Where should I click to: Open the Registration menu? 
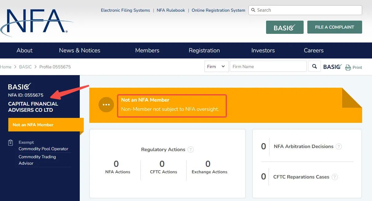click(x=204, y=50)
